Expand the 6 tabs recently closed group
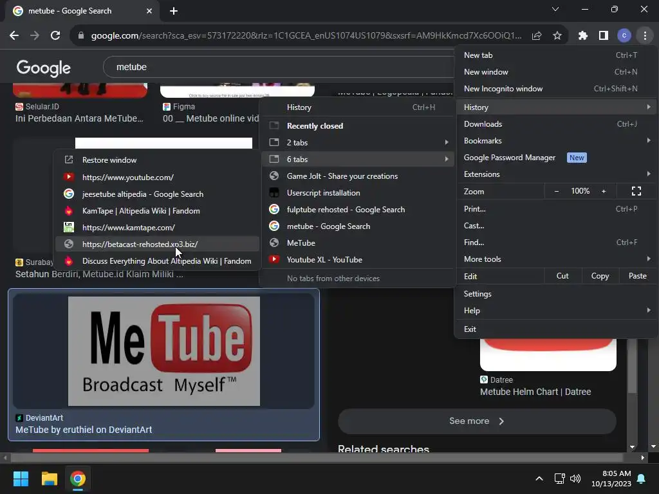 (358, 160)
